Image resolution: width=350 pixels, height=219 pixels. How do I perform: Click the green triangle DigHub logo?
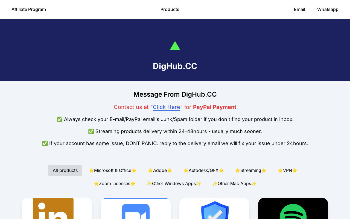click(x=175, y=46)
